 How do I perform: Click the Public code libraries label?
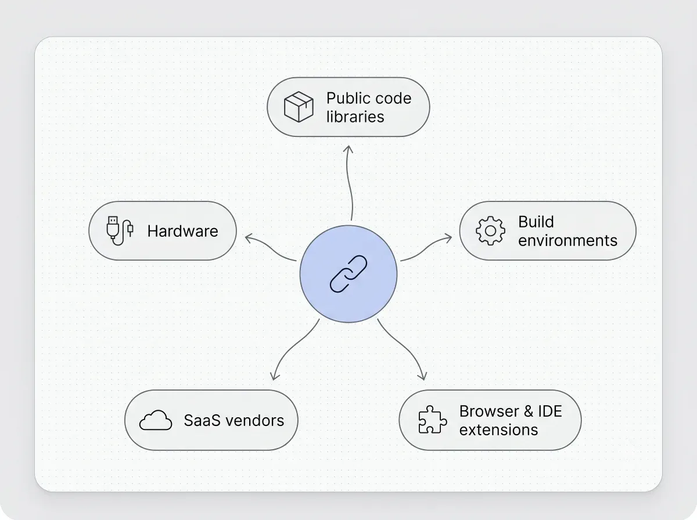click(x=369, y=107)
